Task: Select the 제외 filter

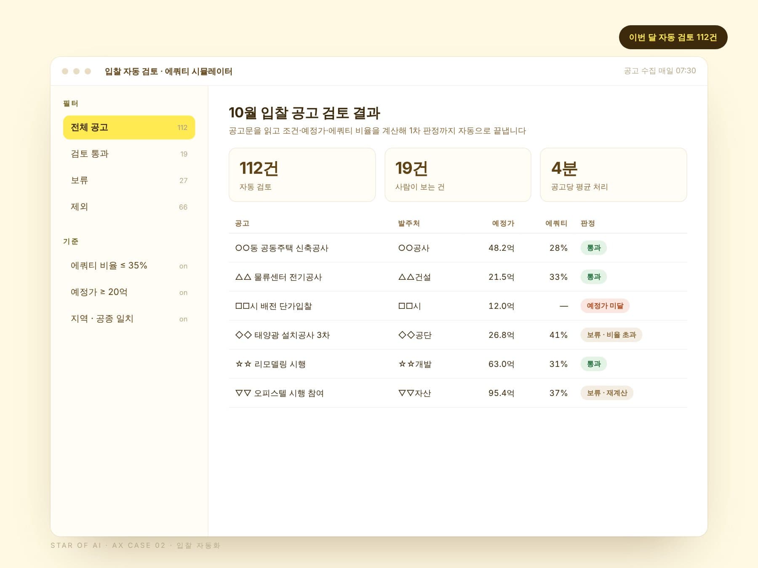Action: coord(129,207)
